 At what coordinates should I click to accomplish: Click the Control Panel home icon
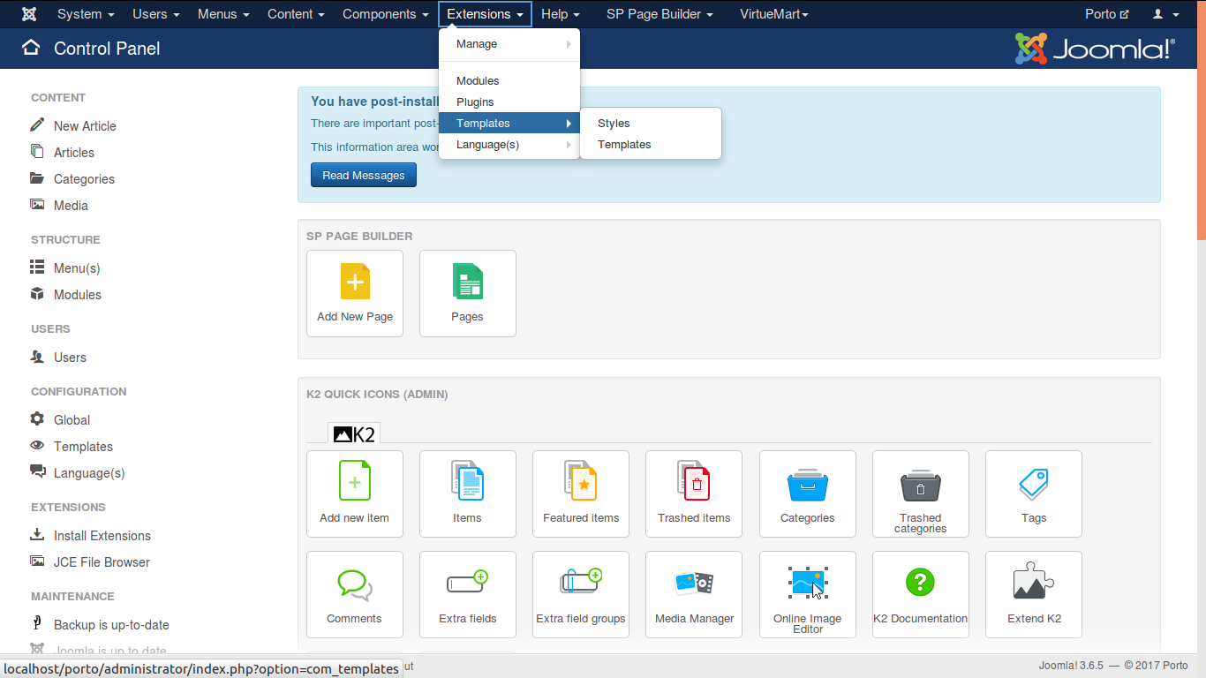point(31,48)
